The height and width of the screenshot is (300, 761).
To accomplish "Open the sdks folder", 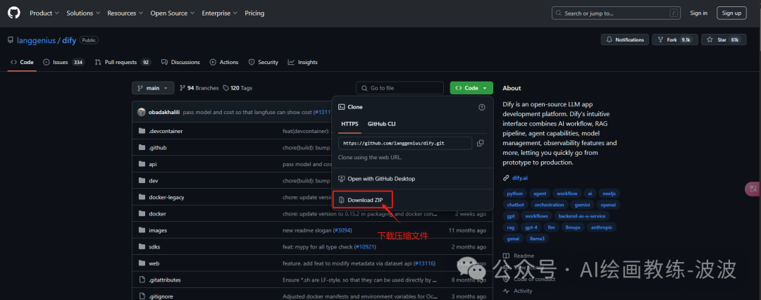I will [154, 246].
